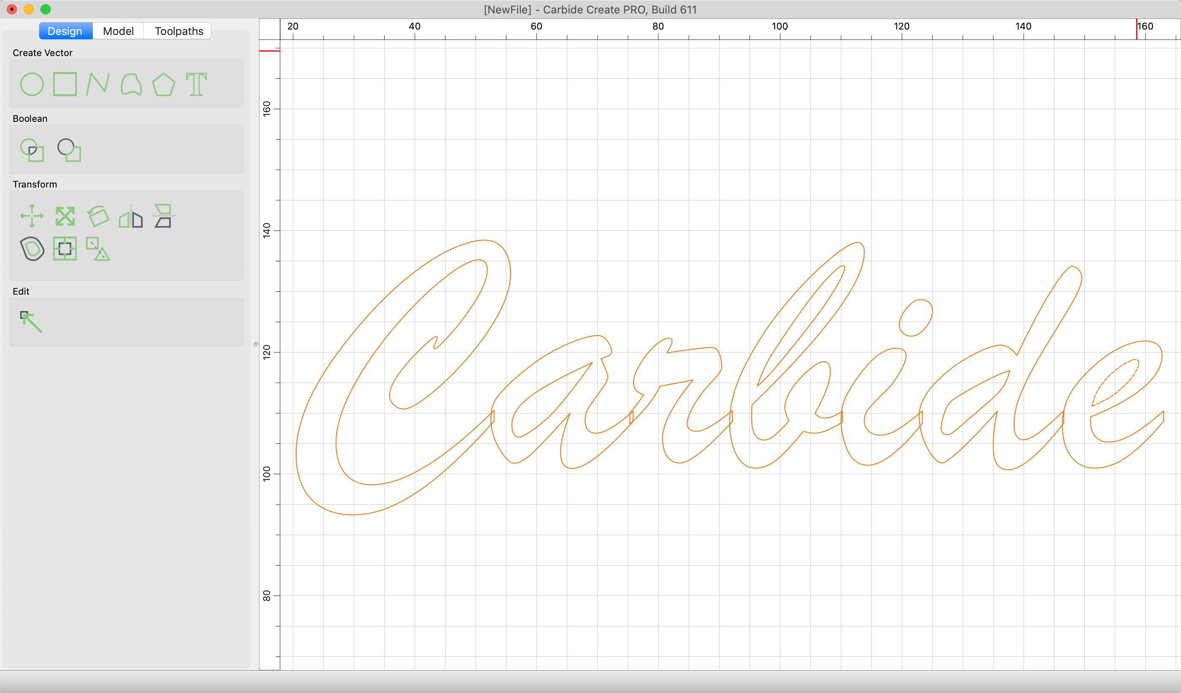Activate the Text creation tool
This screenshot has height=693, width=1181.
point(197,85)
